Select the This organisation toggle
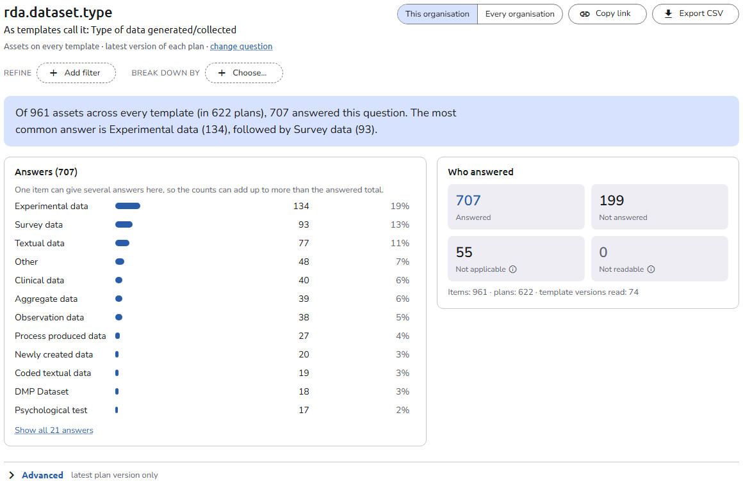Viewport: 743px width, 486px height. coord(437,14)
